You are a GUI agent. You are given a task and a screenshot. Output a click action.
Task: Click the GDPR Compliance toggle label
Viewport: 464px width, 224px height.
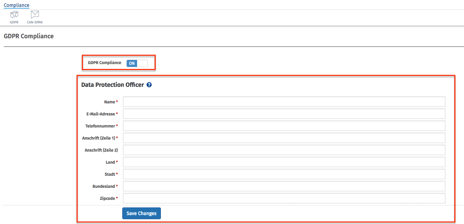(x=105, y=63)
